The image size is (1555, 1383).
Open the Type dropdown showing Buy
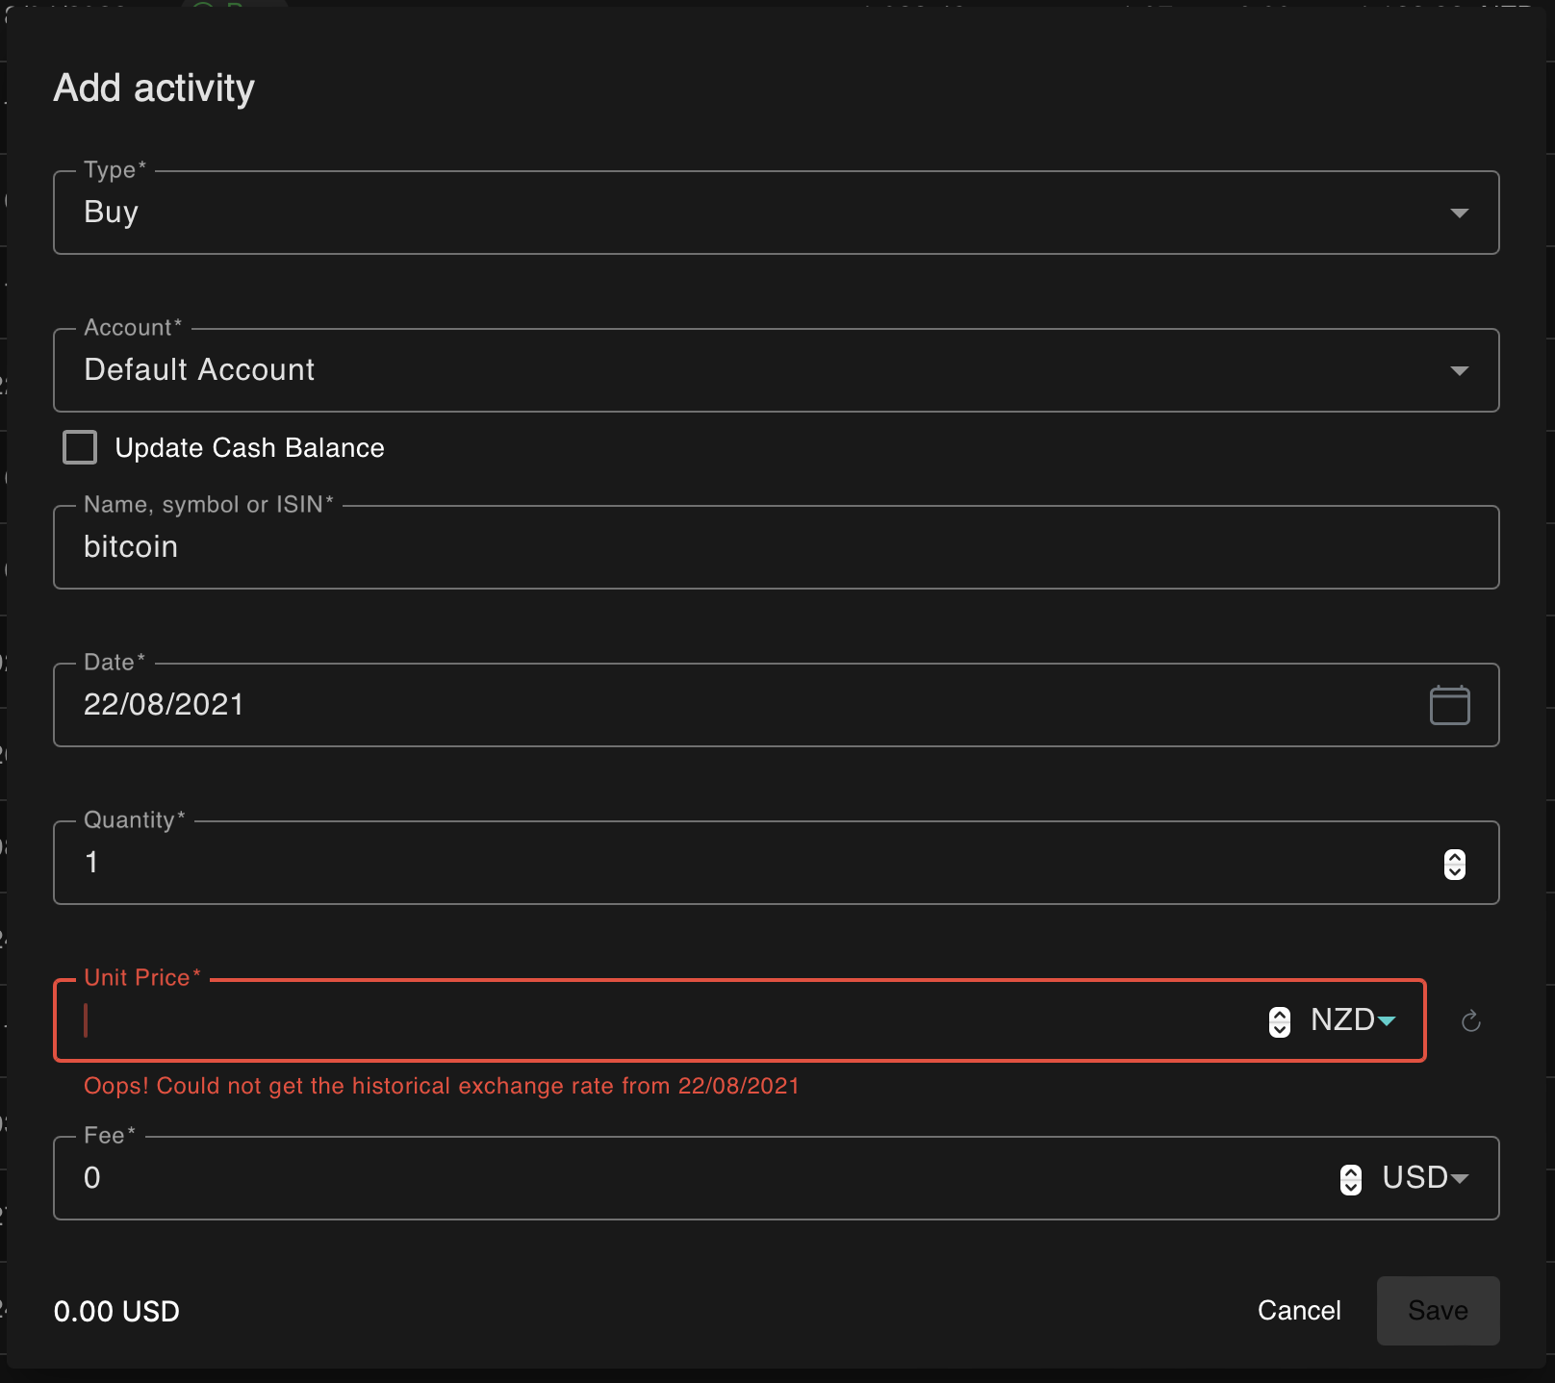pyautogui.click(x=1460, y=212)
